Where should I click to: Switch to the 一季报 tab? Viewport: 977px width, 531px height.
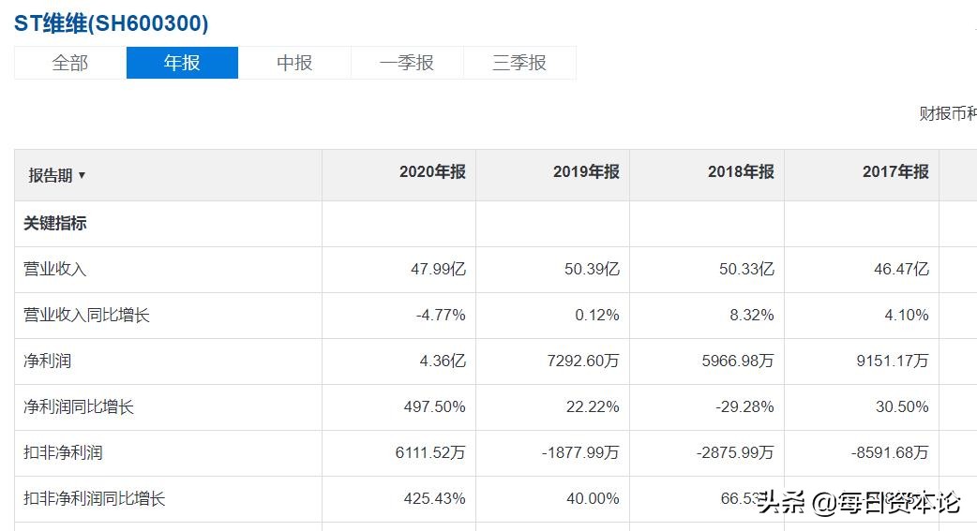(x=407, y=63)
